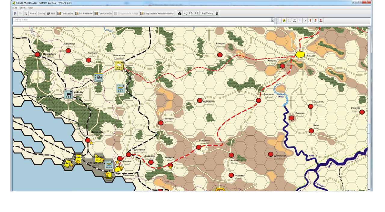385x212 pixels.
Task: Select the 0-2-2 counter at Lublinitz
Action: pos(68,94)
